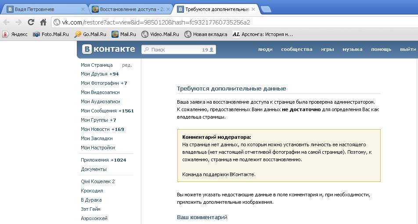Open Мои Группы
Screen dimensions: 418x224
point(94,120)
